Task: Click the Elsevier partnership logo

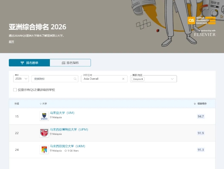Action: (205, 34)
